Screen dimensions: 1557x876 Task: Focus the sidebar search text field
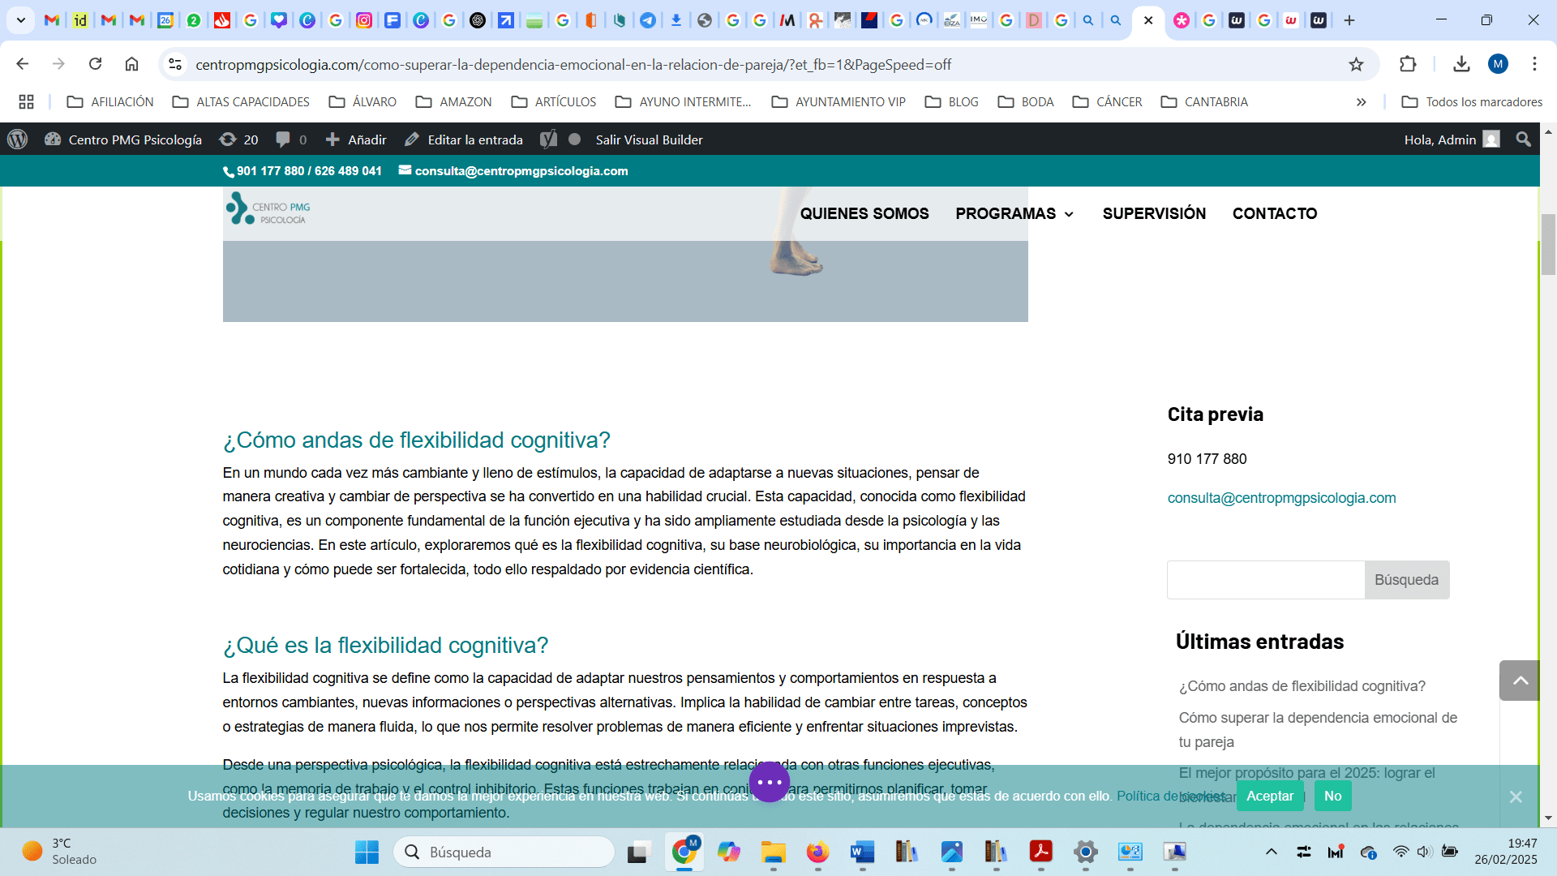(1266, 580)
